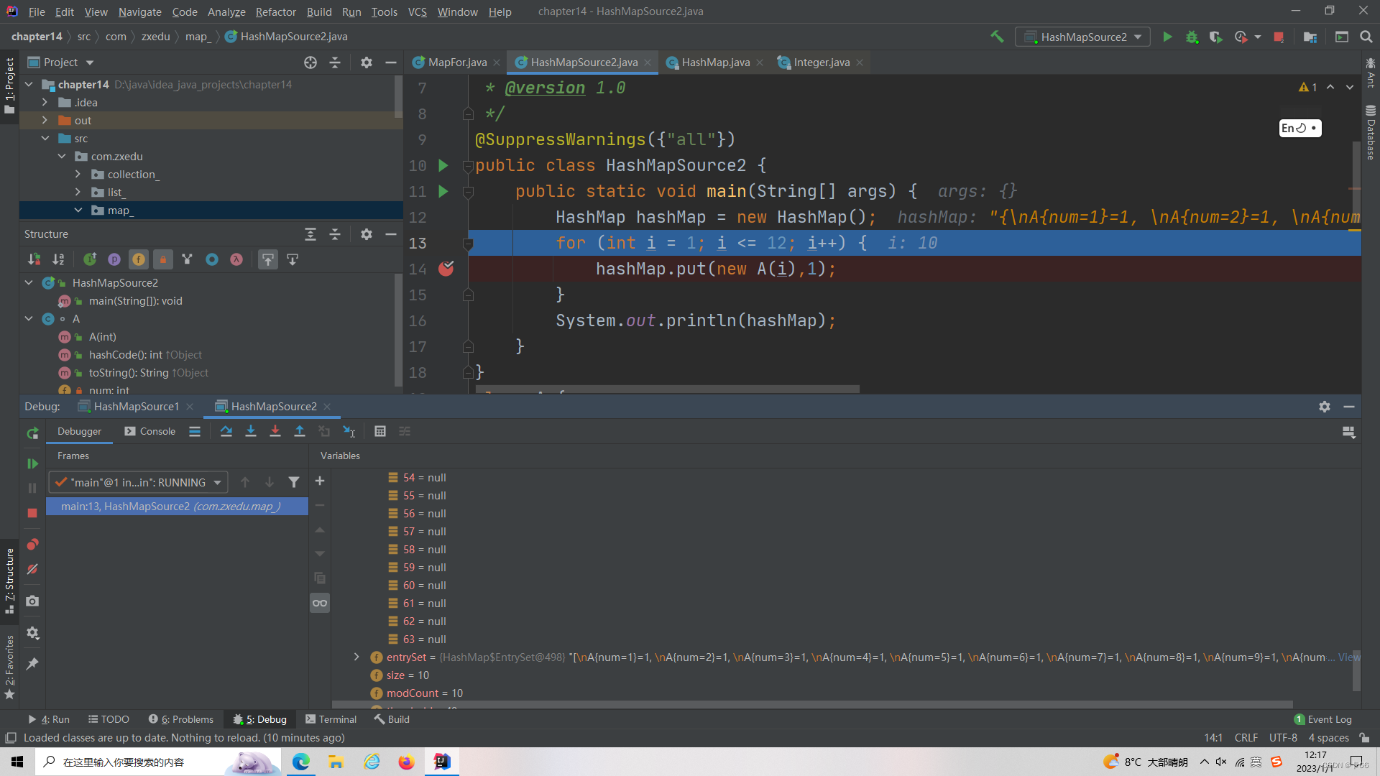The height and width of the screenshot is (776, 1380).
Task: Switch to the Console tab
Action: (x=149, y=431)
